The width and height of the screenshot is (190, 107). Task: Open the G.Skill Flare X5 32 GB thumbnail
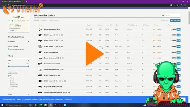point(40,52)
